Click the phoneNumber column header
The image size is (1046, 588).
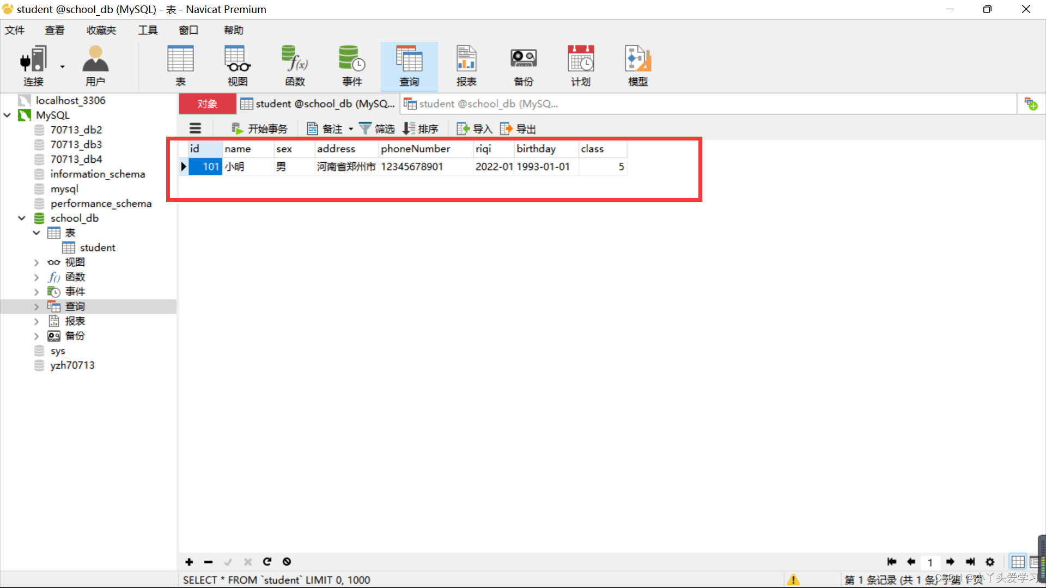click(425, 149)
